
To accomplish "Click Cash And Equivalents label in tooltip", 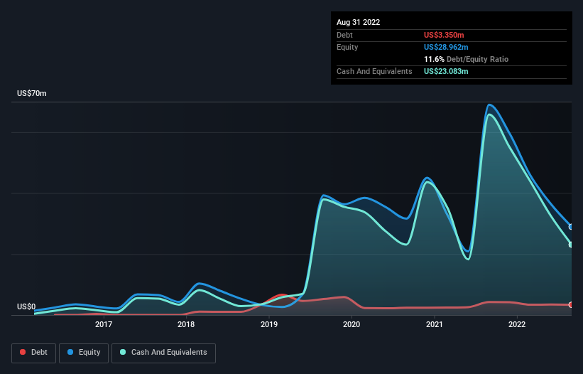I will tap(374, 71).
